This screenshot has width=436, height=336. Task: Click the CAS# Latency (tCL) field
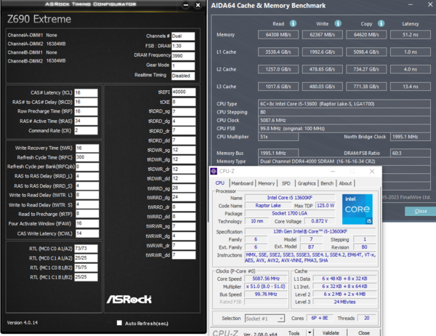(x=86, y=92)
